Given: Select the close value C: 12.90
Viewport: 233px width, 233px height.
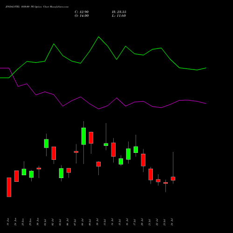Looking at the screenshot, I should (x=82, y=12).
